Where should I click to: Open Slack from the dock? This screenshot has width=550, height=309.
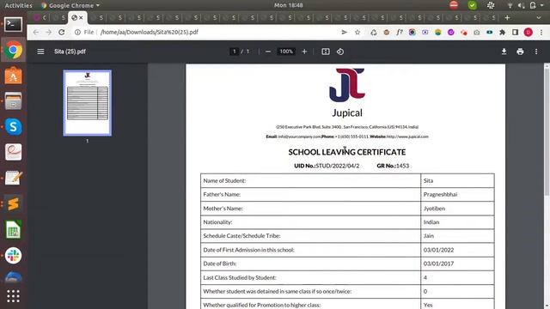point(14,256)
